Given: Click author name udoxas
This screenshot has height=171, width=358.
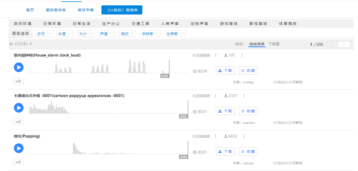Looking at the screenshot, I should click(249, 163).
